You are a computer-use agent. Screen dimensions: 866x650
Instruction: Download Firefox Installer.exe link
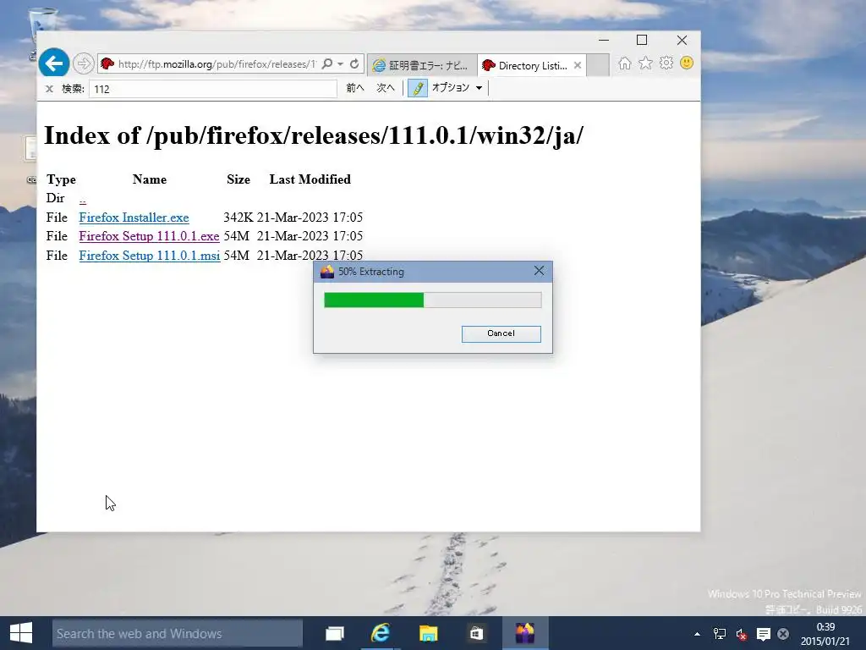(134, 218)
